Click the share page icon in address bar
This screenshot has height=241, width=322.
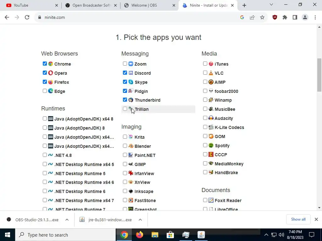(x=252, y=18)
